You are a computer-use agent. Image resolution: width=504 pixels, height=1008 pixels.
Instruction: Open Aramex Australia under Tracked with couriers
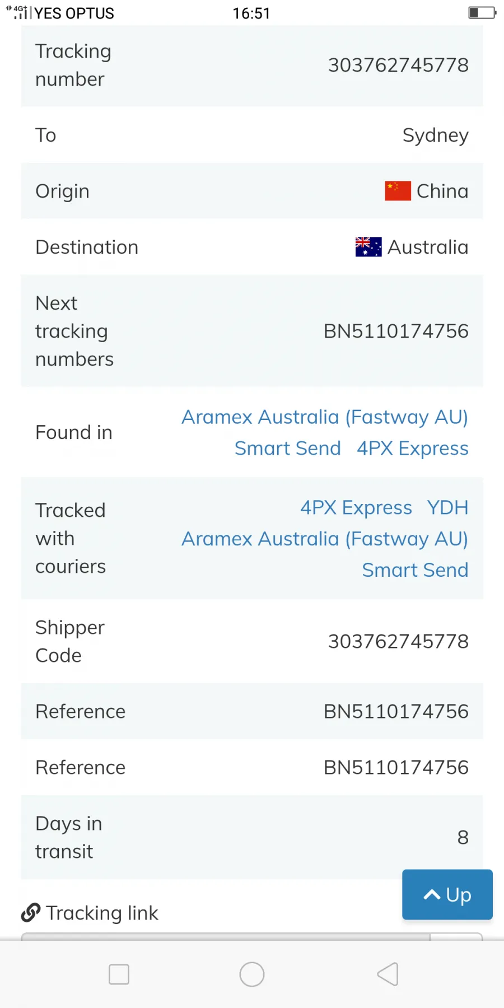pos(325,539)
